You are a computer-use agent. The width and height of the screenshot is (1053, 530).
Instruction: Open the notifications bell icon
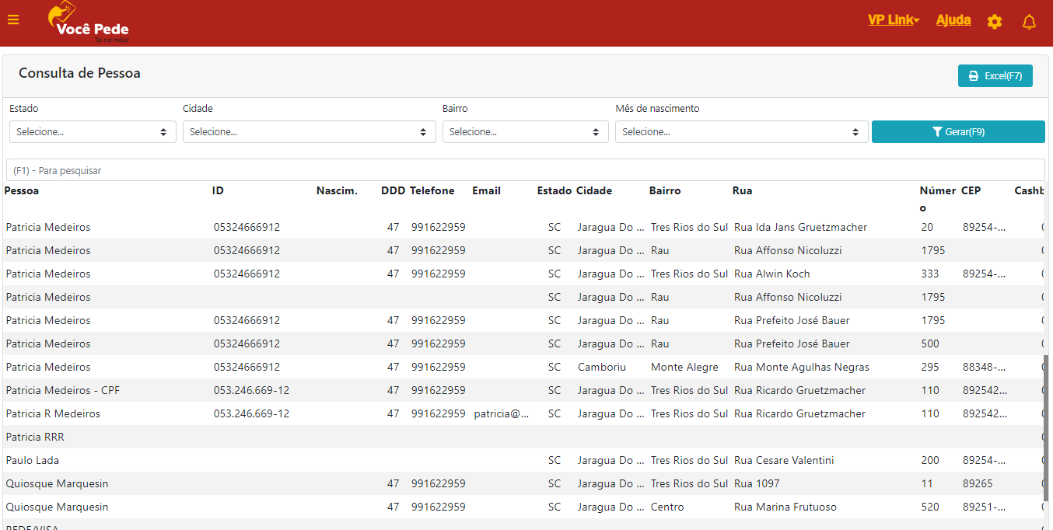1029,22
